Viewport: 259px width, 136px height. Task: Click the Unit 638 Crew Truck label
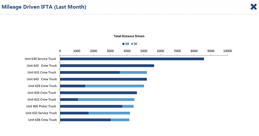point(42,120)
